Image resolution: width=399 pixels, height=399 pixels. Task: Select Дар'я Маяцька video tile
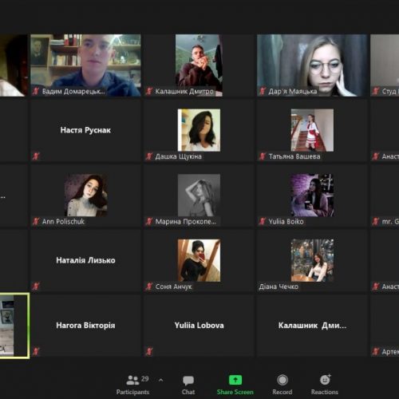[x=312, y=65]
